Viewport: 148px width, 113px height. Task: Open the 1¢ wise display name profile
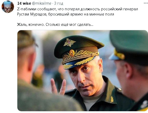(24, 3)
